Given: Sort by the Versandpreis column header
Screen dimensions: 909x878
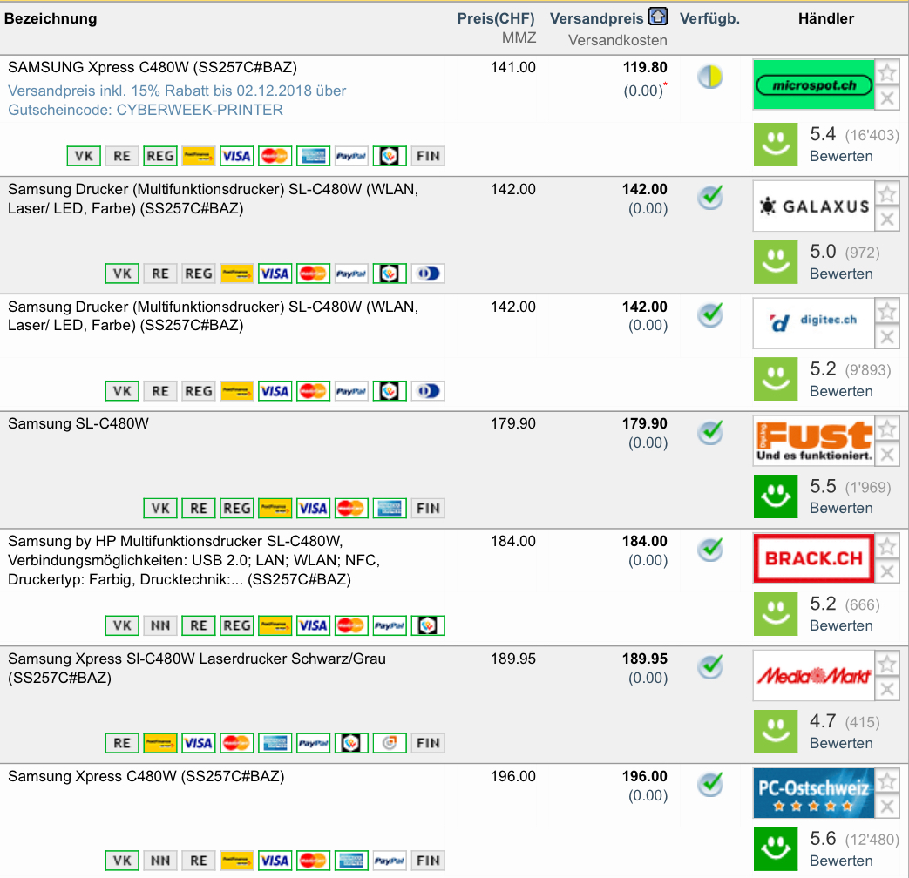Looking at the screenshot, I should (596, 18).
